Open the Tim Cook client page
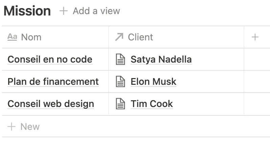This screenshot has height=142, width=270. tap(152, 104)
